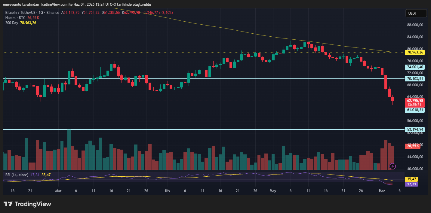Click the 200 Day value 78.963,26 in the legend
Viewport: 431px width, 213px height.
[28, 23]
